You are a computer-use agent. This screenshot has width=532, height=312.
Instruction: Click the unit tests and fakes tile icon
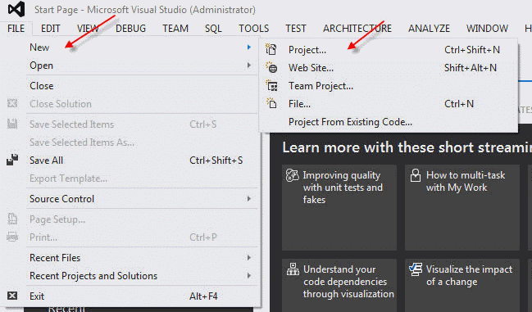pyautogui.click(x=292, y=175)
